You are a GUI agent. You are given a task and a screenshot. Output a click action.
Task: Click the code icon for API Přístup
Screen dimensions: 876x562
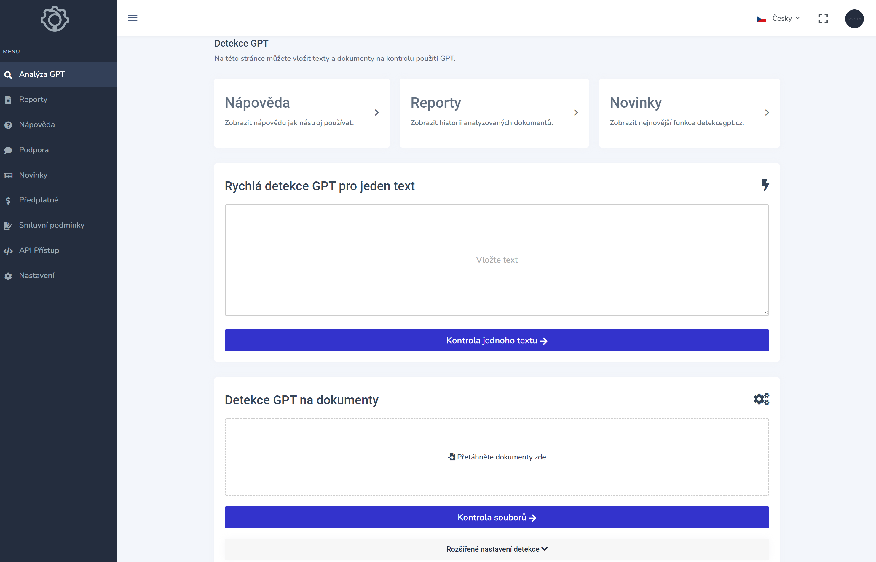8,251
